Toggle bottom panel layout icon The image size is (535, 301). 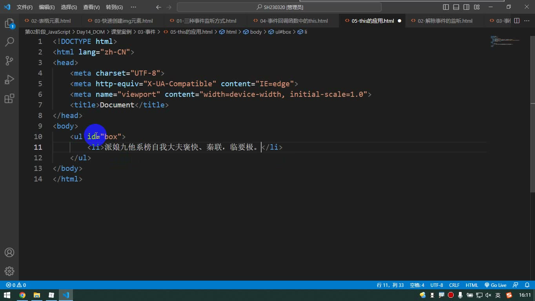456,7
